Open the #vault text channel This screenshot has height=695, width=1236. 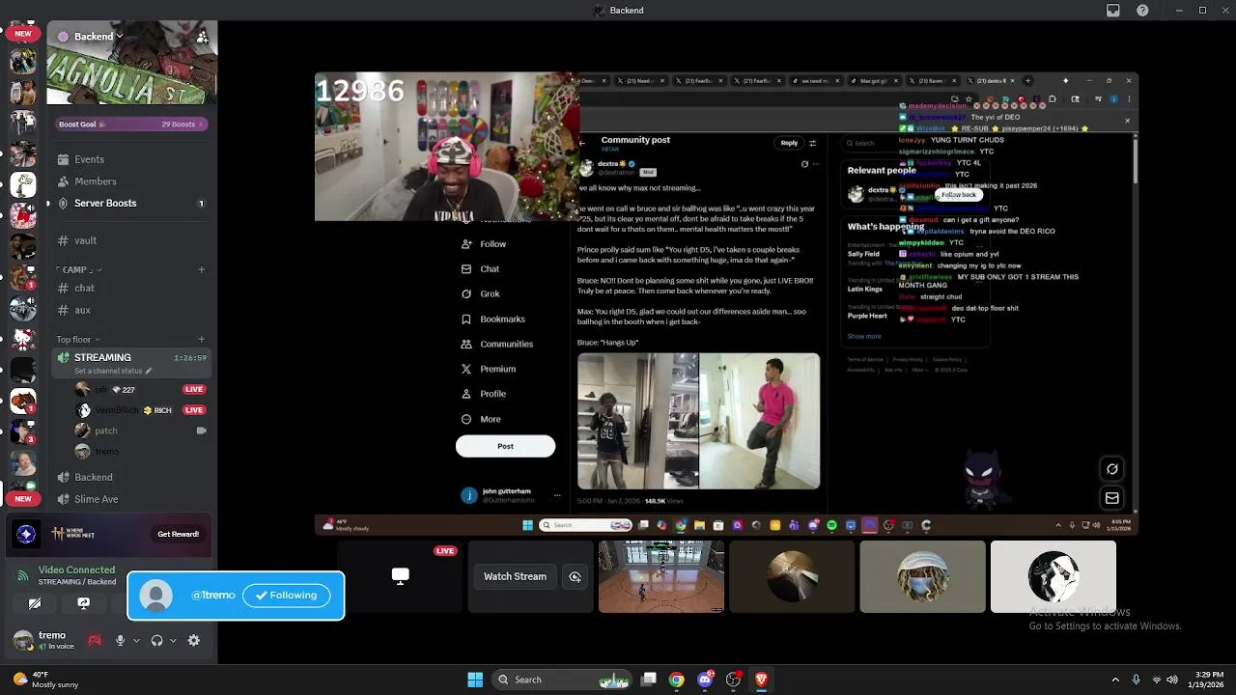[131, 240]
